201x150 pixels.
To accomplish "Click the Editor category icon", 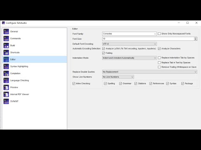I will click(x=6, y=60).
